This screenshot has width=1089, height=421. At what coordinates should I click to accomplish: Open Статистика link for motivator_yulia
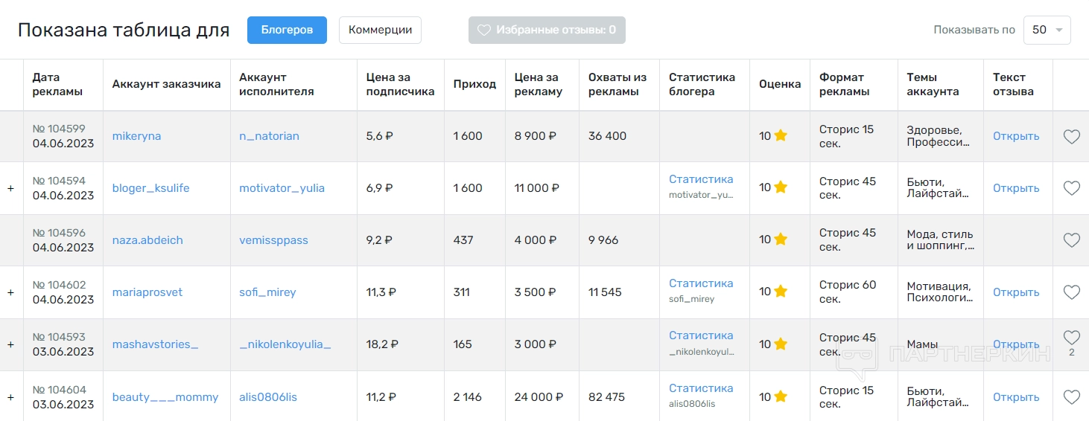[x=700, y=179]
